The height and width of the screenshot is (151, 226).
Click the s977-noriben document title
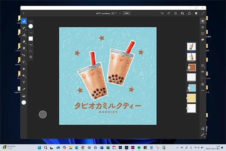[106, 13]
